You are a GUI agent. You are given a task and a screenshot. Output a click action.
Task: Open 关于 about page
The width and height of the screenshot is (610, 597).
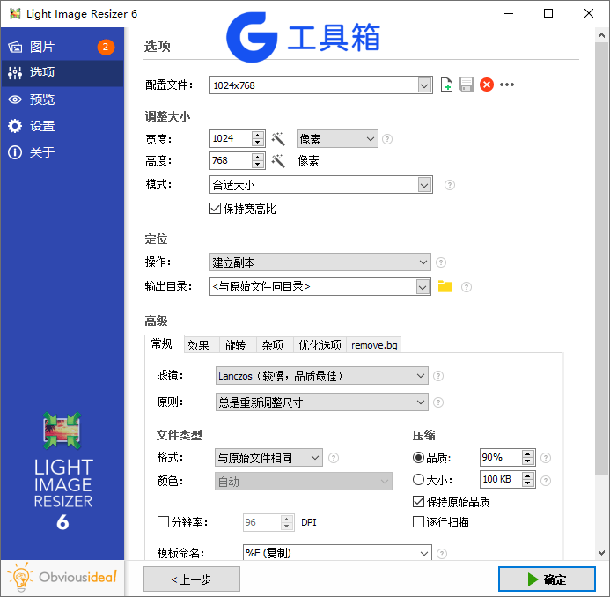62,152
